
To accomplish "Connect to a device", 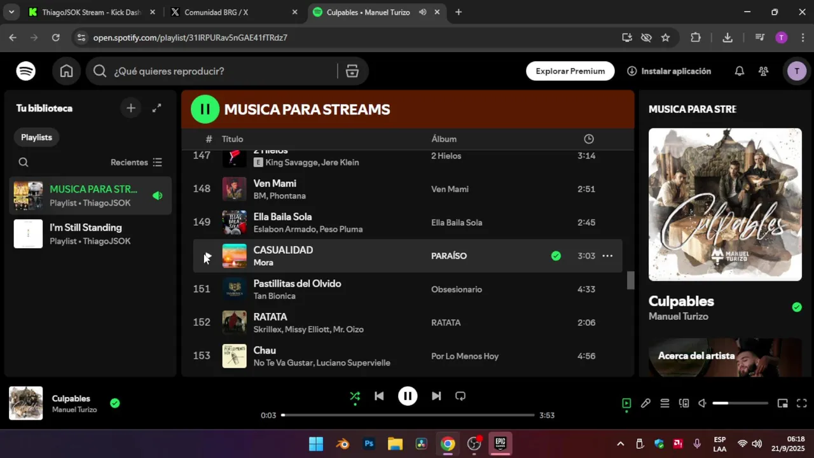I will coord(684,403).
